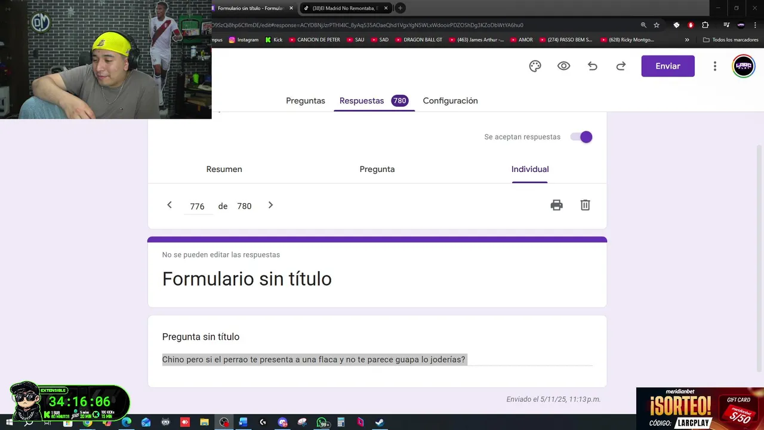Open the (274) PASSO BEM S... bookmark
Image resolution: width=764 pixels, height=430 pixels.
point(565,40)
